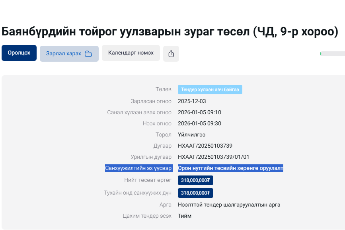Click the folder icon in Зарлал харах
The width and height of the screenshot is (345, 230).
88,54
